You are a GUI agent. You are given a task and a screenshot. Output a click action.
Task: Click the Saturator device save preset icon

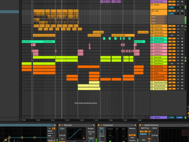(x=94, y=125)
